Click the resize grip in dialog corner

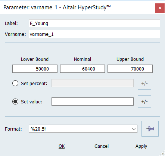162,153
